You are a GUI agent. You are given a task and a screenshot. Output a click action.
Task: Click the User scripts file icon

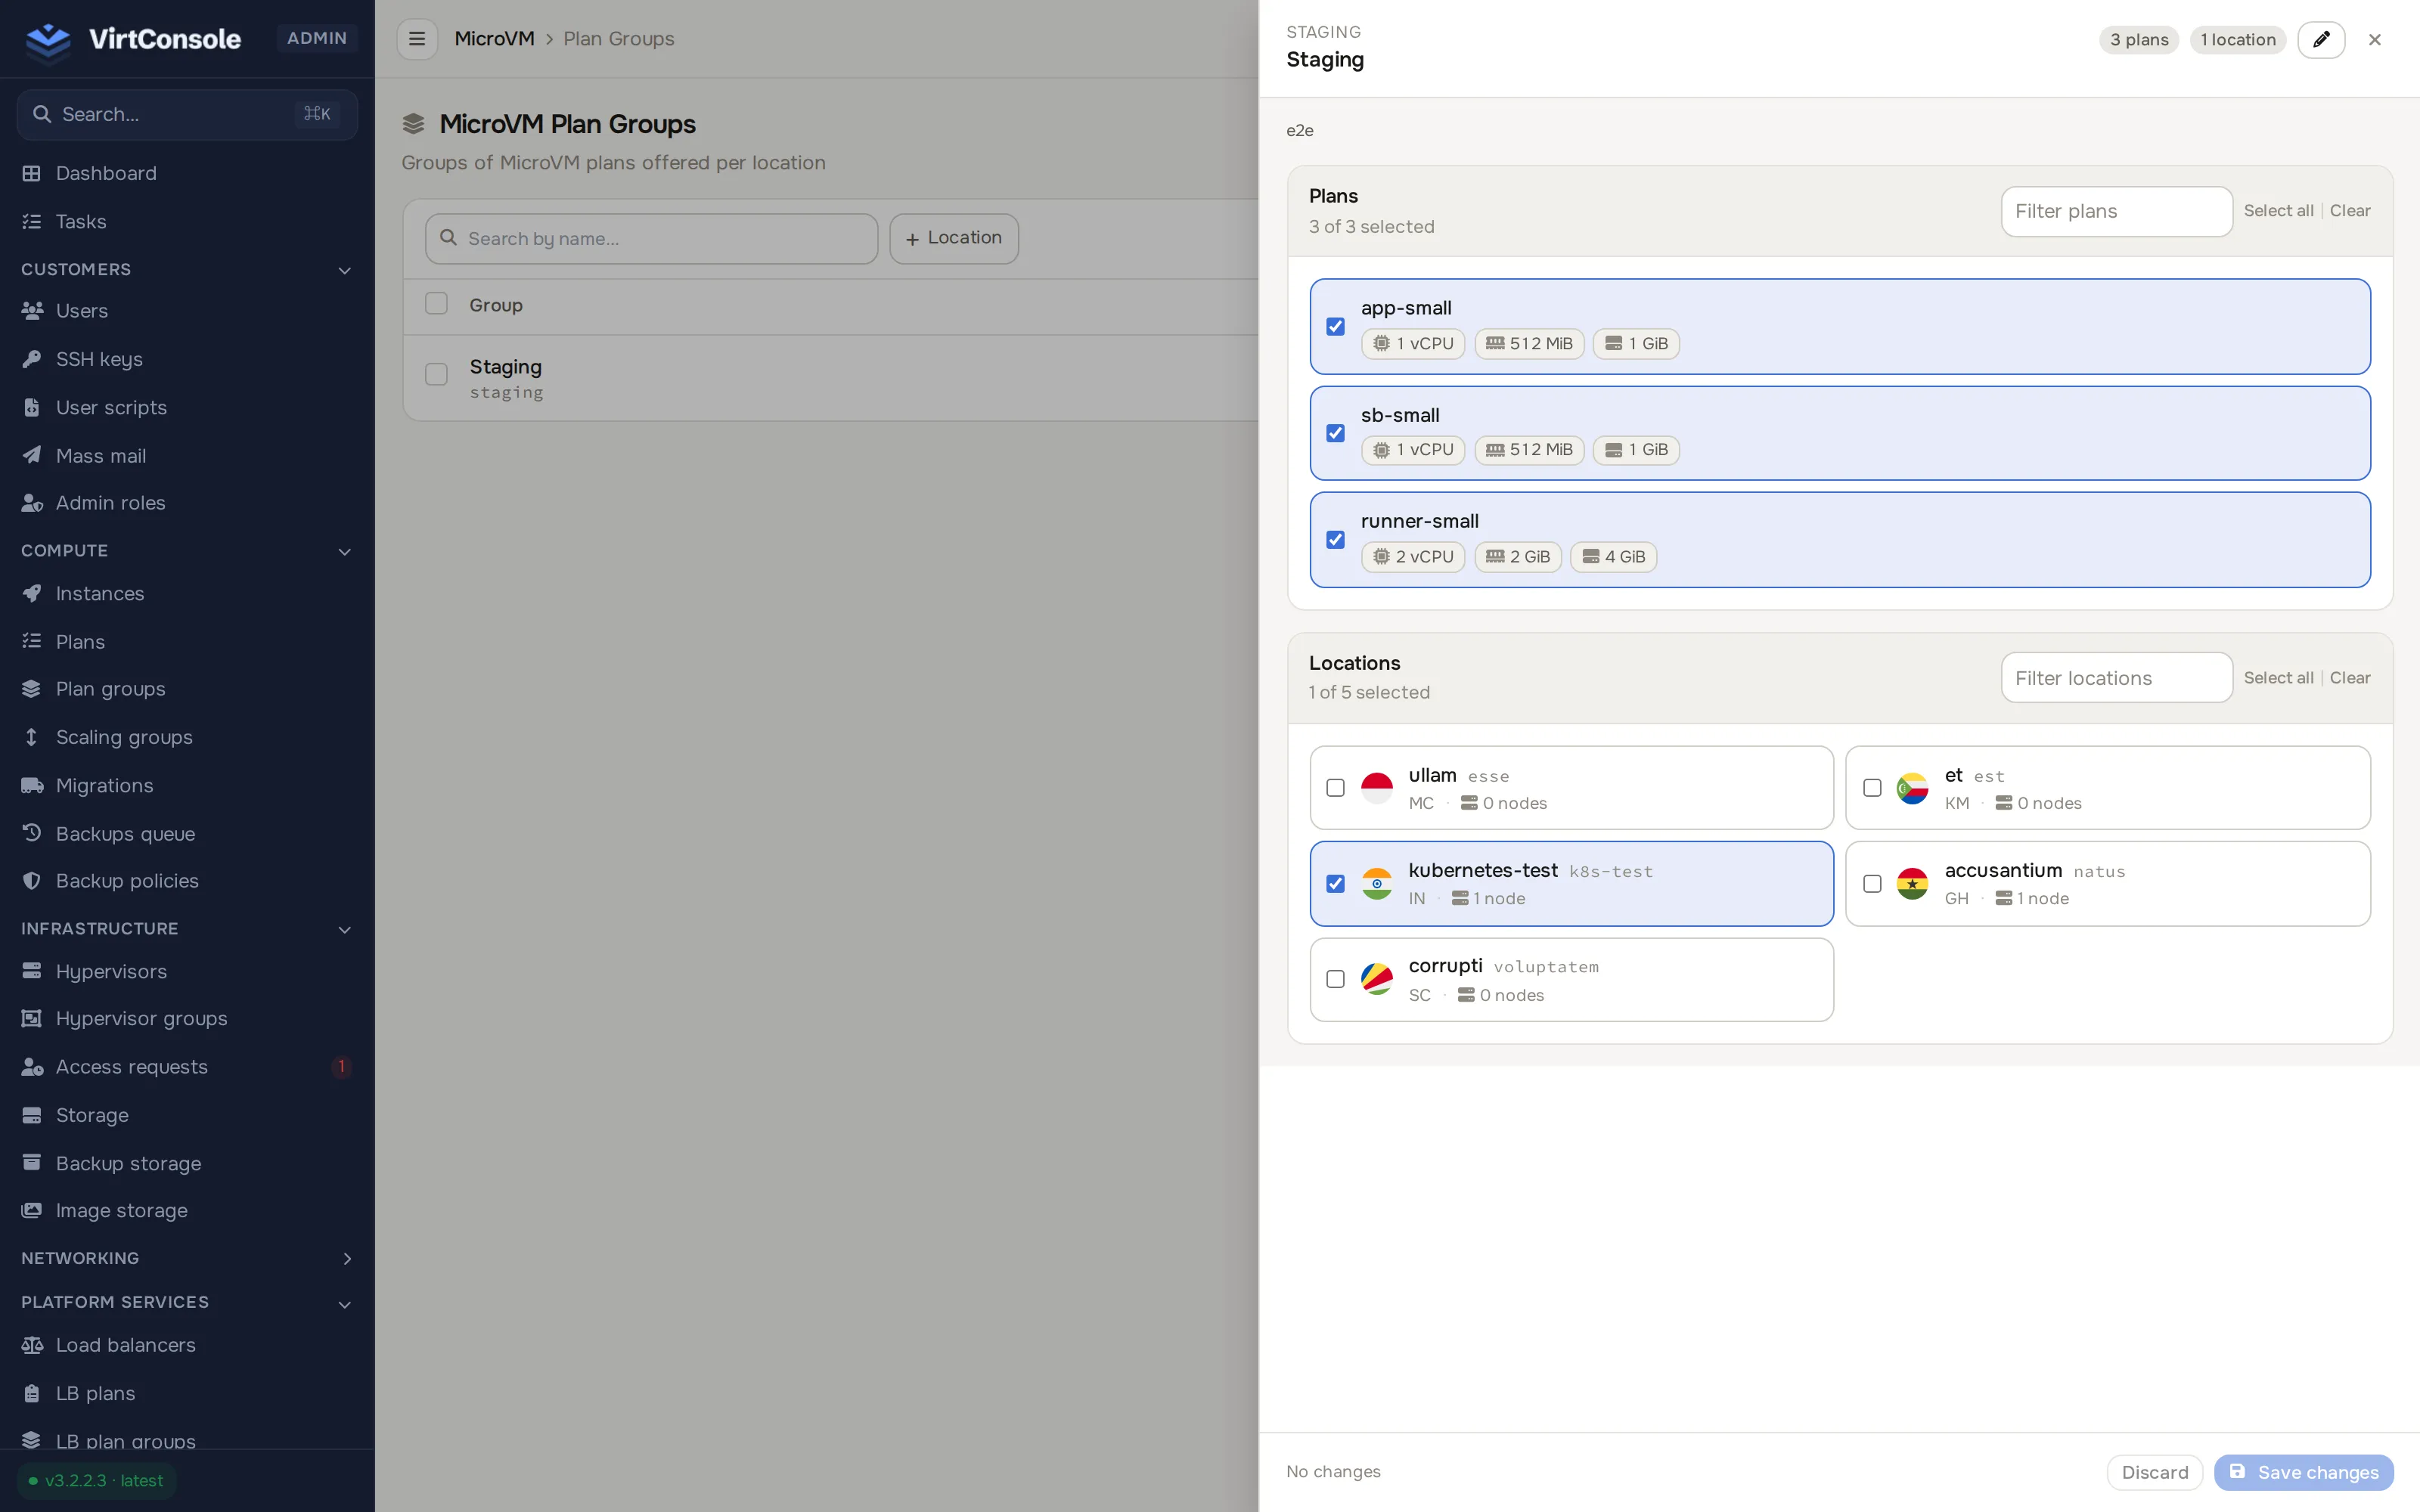pos(32,407)
